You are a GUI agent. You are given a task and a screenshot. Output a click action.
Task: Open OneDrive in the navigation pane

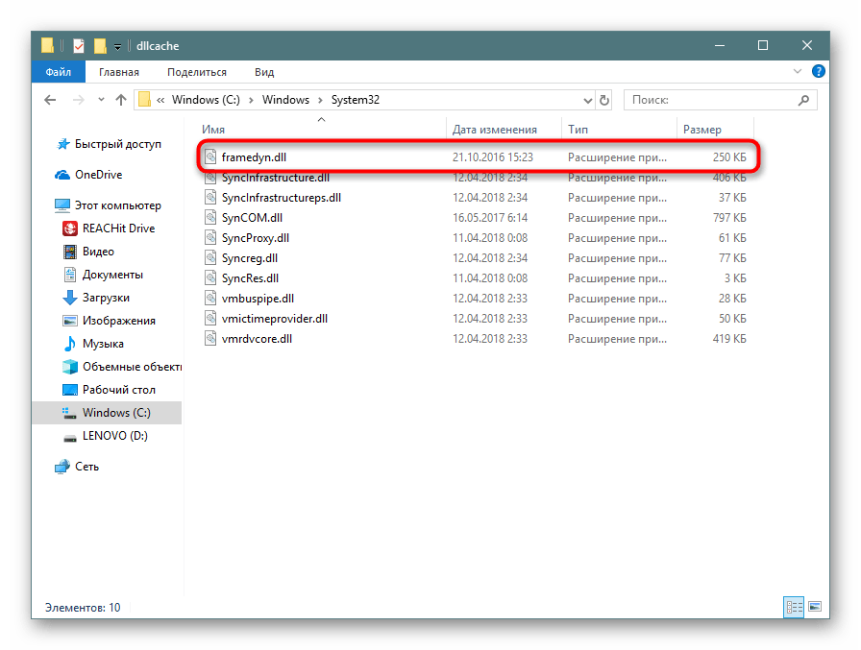click(98, 175)
